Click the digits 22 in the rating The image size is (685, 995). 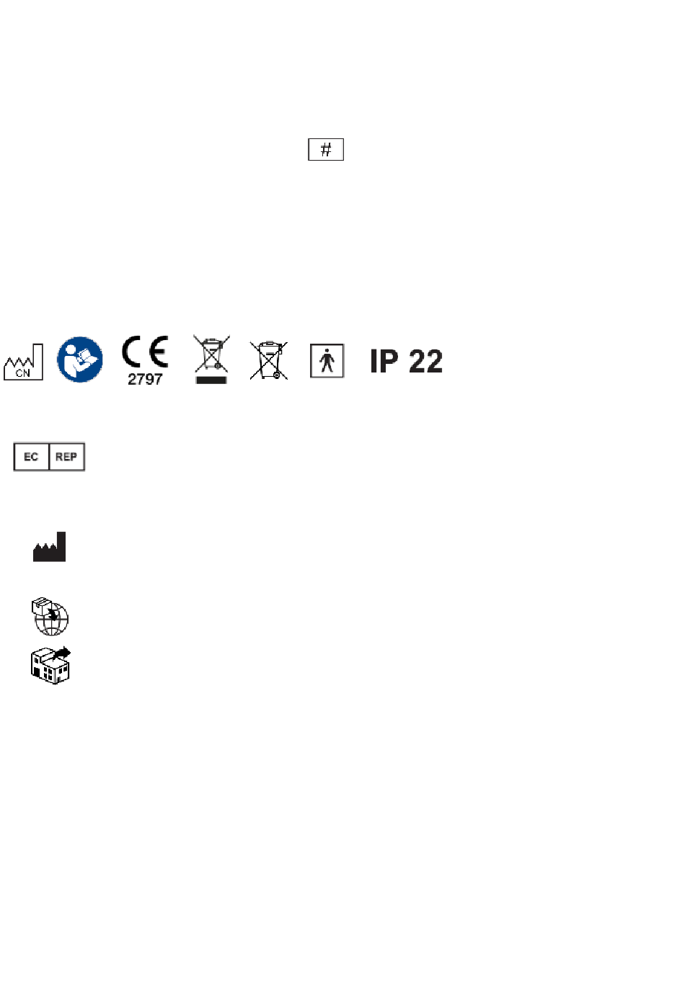426,362
